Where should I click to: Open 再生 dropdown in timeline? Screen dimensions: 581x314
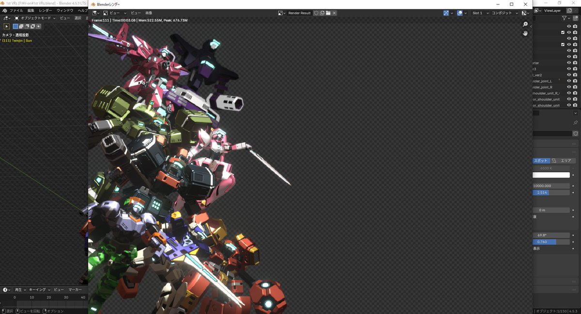click(x=19, y=289)
